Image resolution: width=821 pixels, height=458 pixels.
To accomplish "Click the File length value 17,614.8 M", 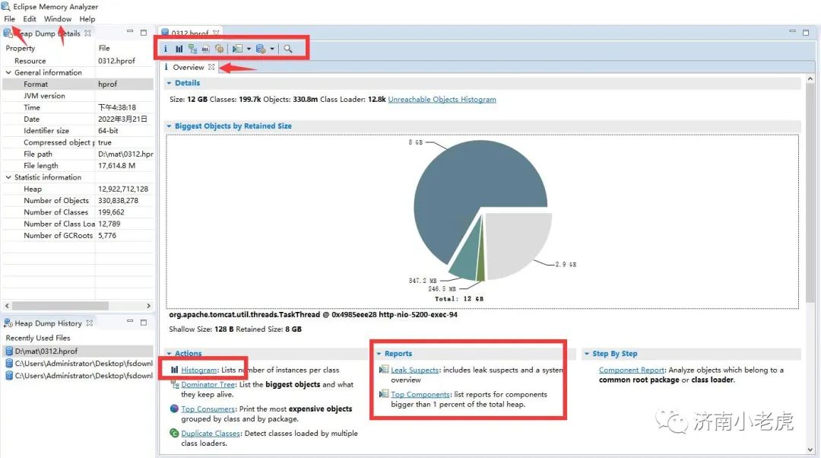I will [117, 166].
